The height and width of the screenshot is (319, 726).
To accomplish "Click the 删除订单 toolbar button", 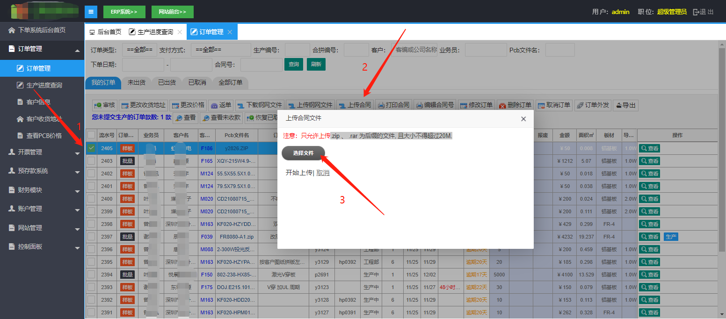I will pos(515,105).
